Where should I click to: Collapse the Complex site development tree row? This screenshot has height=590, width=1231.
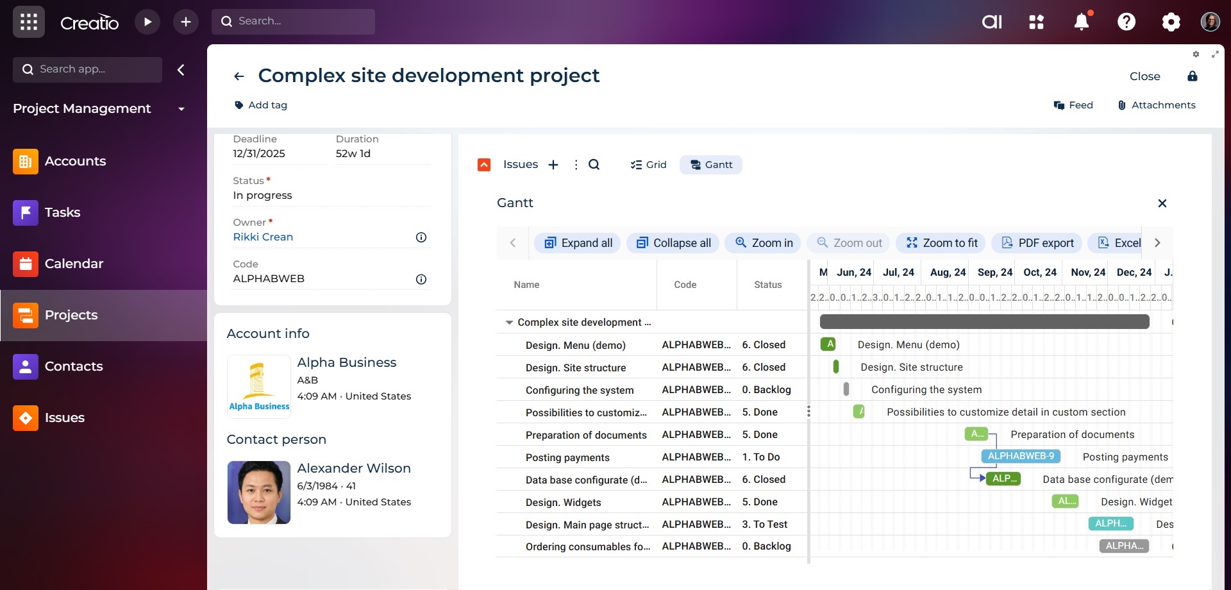(x=509, y=323)
